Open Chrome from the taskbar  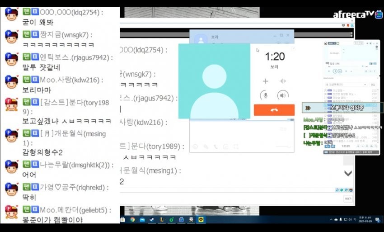pyautogui.click(x=132, y=219)
